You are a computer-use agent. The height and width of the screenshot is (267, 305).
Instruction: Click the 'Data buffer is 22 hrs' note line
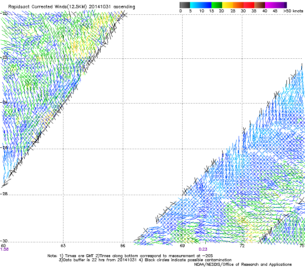145,260
